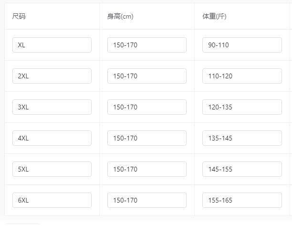Edit height field in 6XL row
Screen dimensions: 292x226
click(x=147, y=200)
